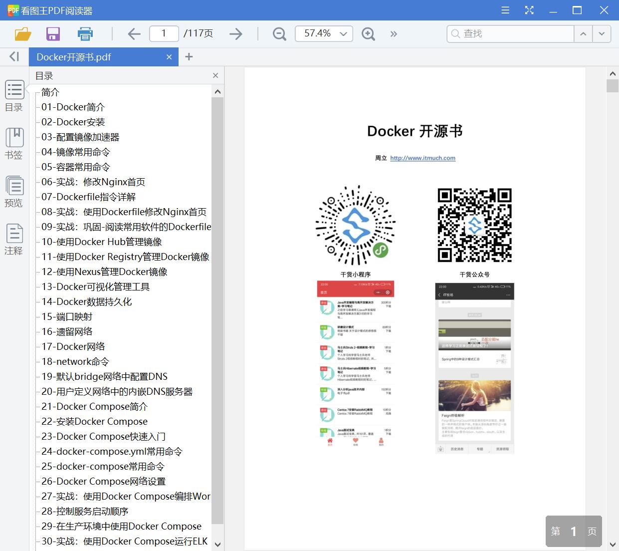Select outline entry 21-Docker Compose简介
The height and width of the screenshot is (551, 619).
pyautogui.click(x=94, y=407)
